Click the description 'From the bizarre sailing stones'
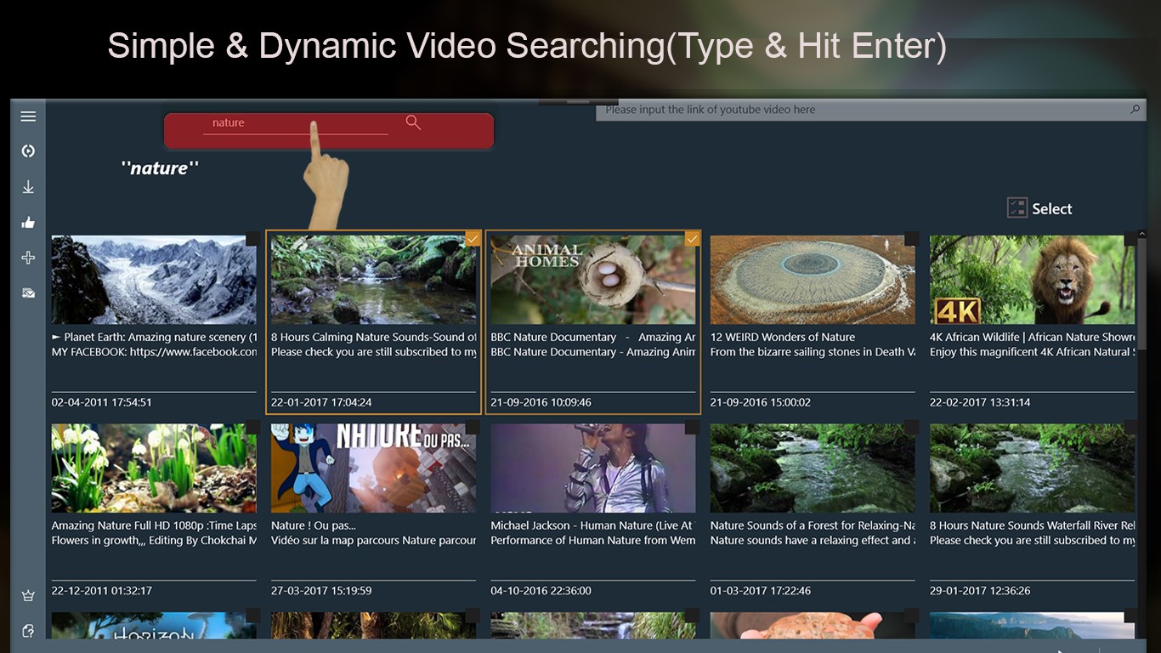1161x653 pixels. tap(813, 352)
